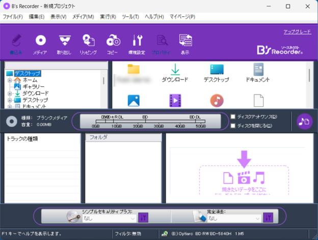Expand the ダウンロード tree node
318x240 pixels.
coord(10,93)
